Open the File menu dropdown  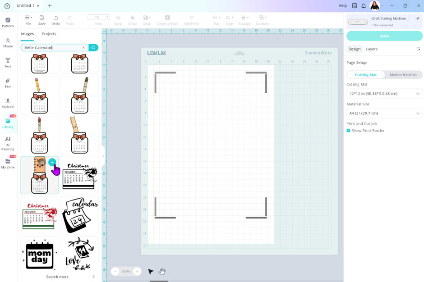[x=28, y=20]
